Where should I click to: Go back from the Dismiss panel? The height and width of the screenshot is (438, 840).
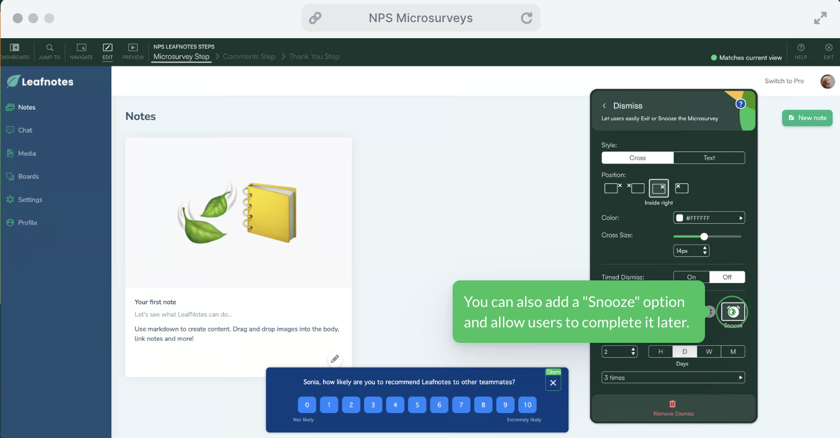tap(604, 106)
